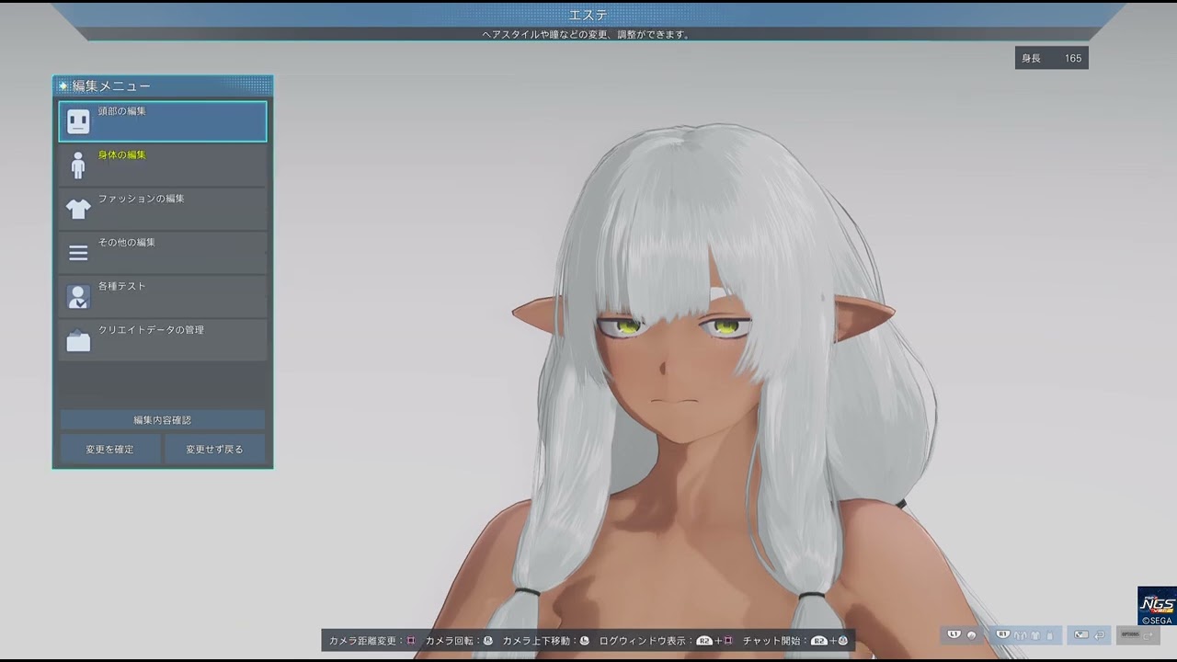Image resolution: width=1177 pixels, height=662 pixels.
Task: Click the forward arrow icon beside OPTIONS
Action: [1148, 635]
